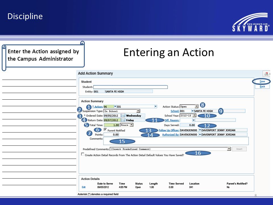The image size is (273, 205).
Task: Click the 'Add Action Summary' heading
Action: pyautogui.click(x=96, y=73)
